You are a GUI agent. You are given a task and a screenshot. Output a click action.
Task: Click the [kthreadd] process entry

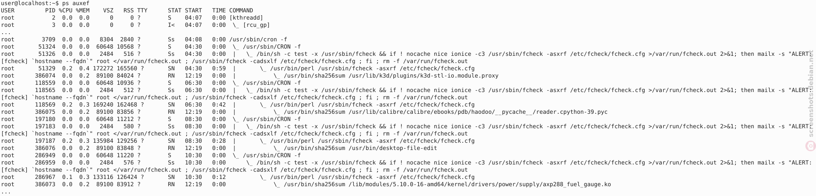pyautogui.click(x=246, y=17)
